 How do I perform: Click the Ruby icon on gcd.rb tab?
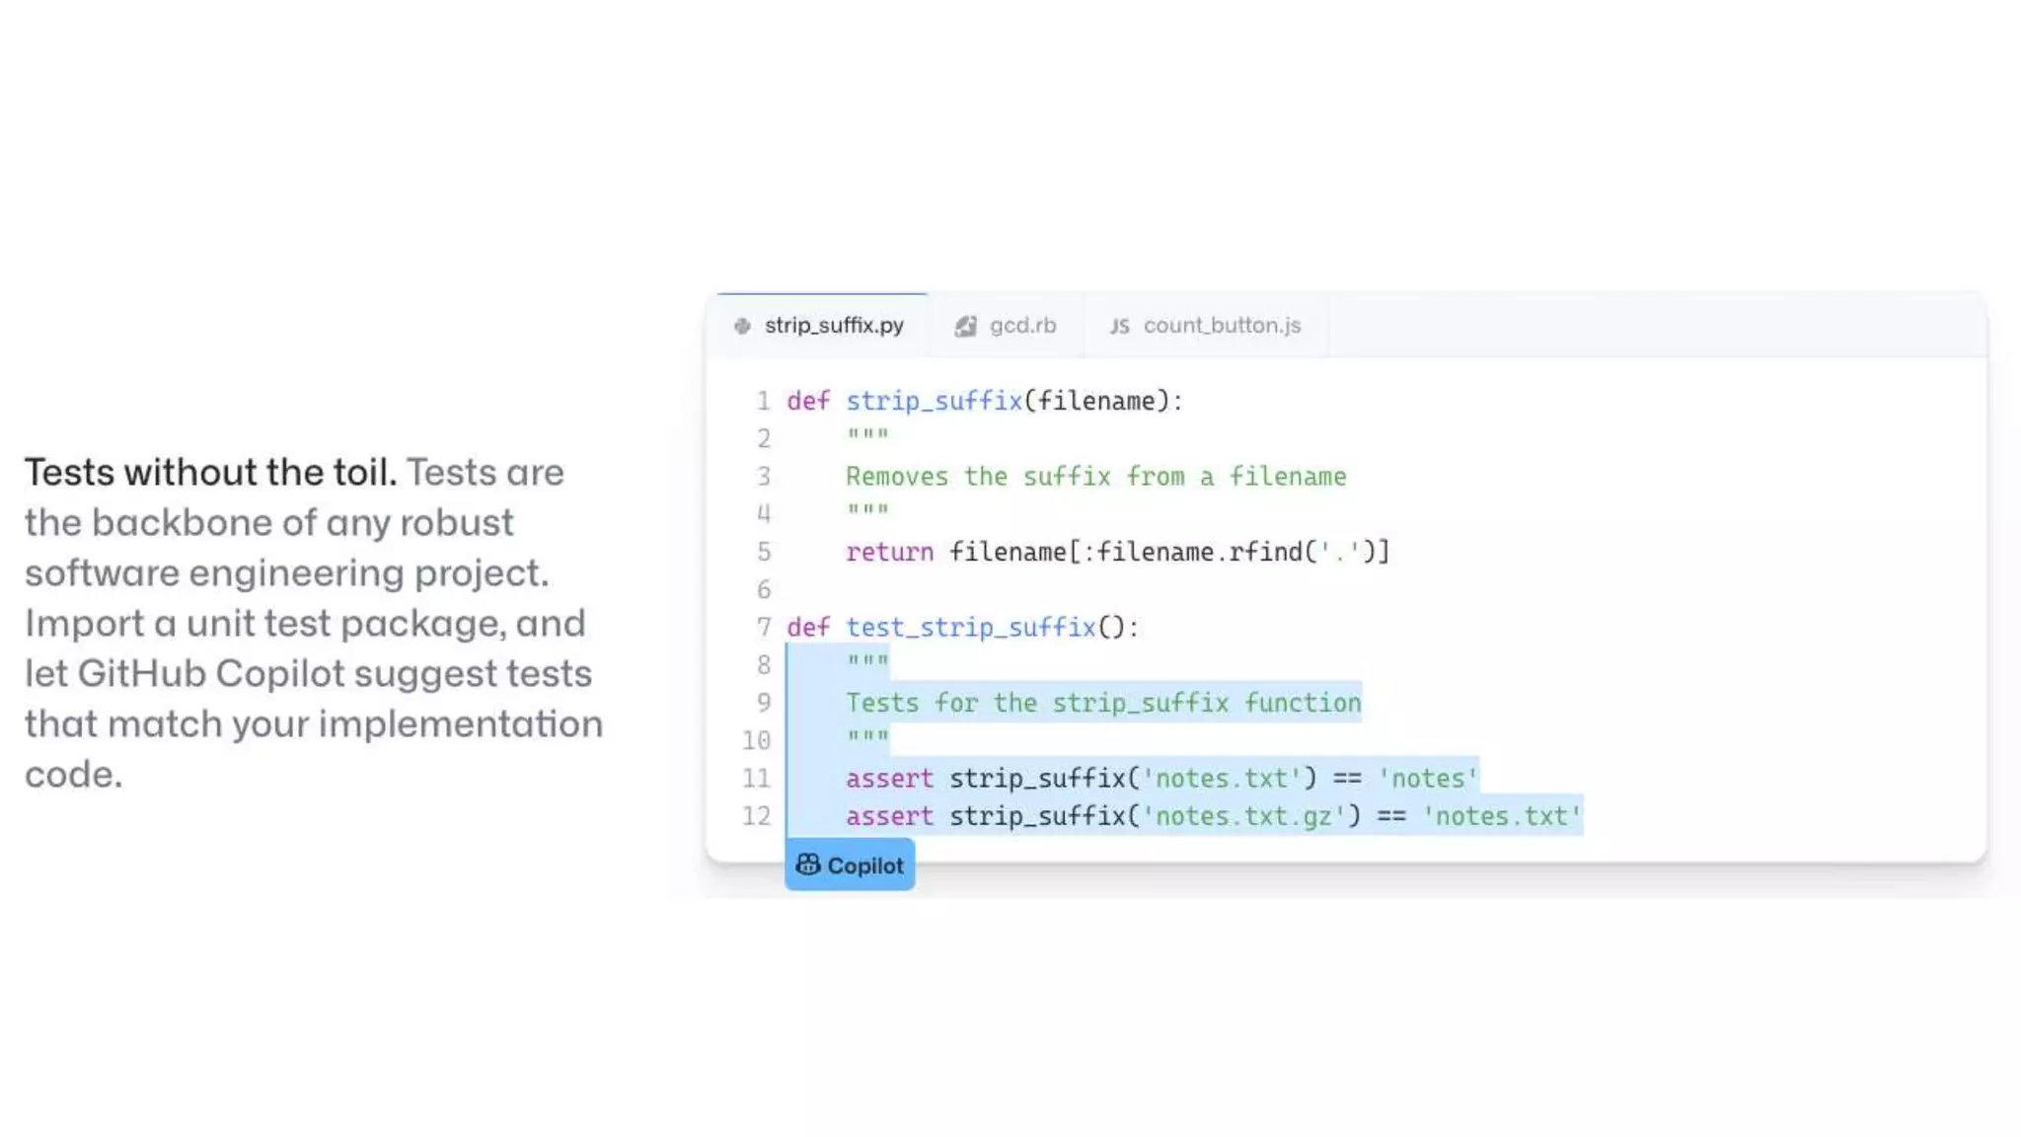point(965,326)
